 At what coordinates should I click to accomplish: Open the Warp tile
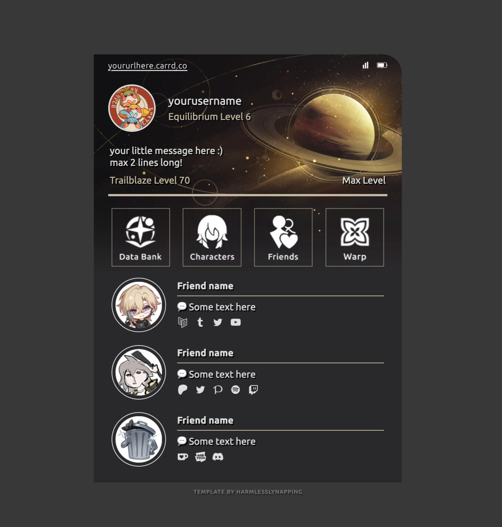pyautogui.click(x=355, y=237)
